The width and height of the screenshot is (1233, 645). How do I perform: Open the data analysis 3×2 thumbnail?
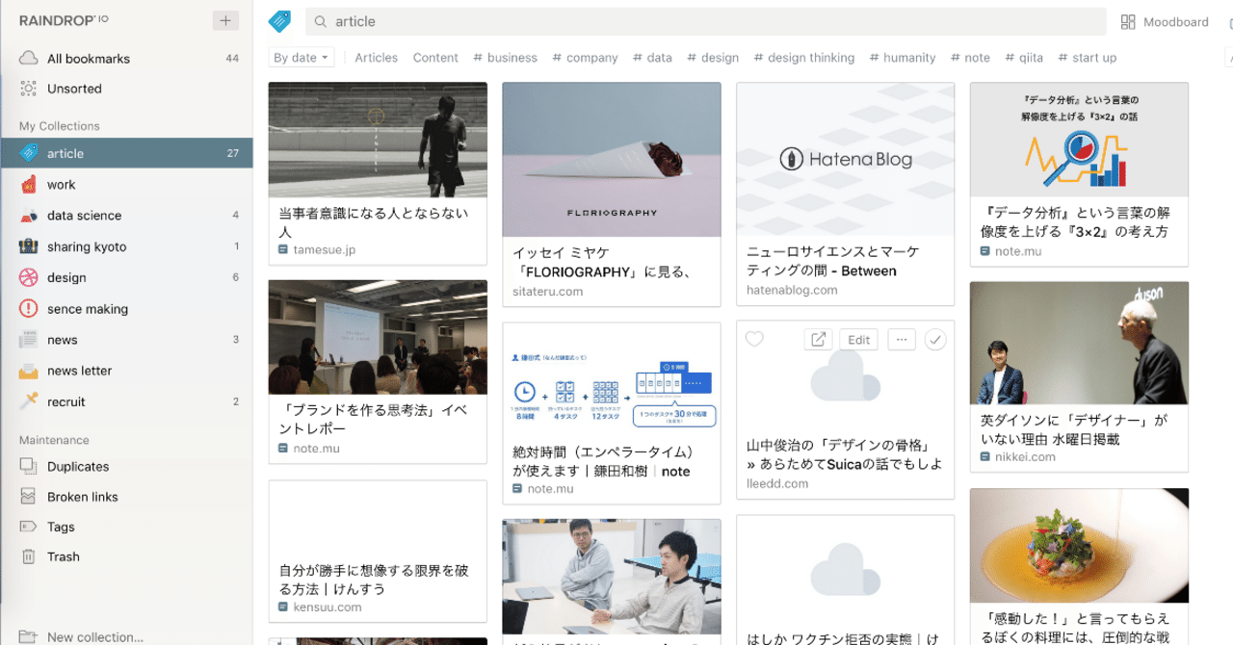1079,140
